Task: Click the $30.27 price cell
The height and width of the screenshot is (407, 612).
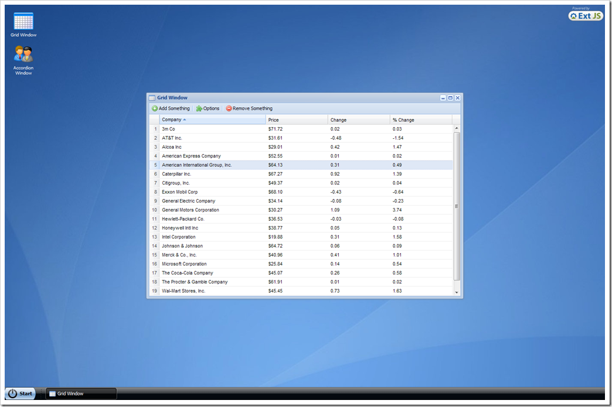Action: (x=297, y=210)
